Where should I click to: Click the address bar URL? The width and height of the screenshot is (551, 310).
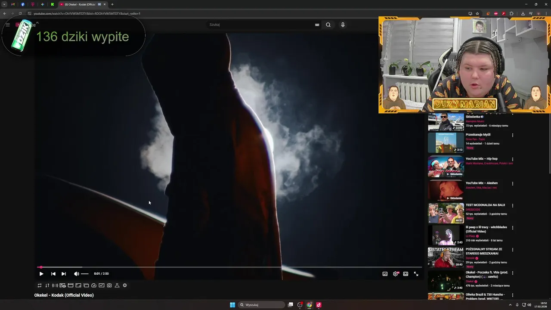(x=87, y=13)
